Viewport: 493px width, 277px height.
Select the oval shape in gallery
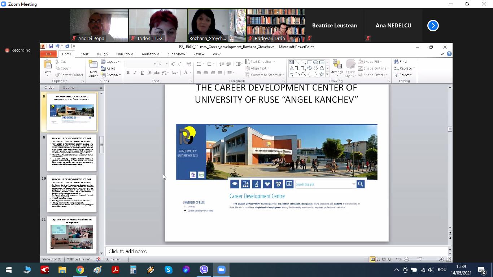click(x=315, y=62)
